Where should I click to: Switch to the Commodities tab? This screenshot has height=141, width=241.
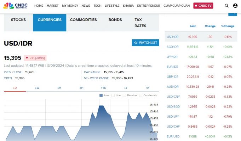(83, 20)
